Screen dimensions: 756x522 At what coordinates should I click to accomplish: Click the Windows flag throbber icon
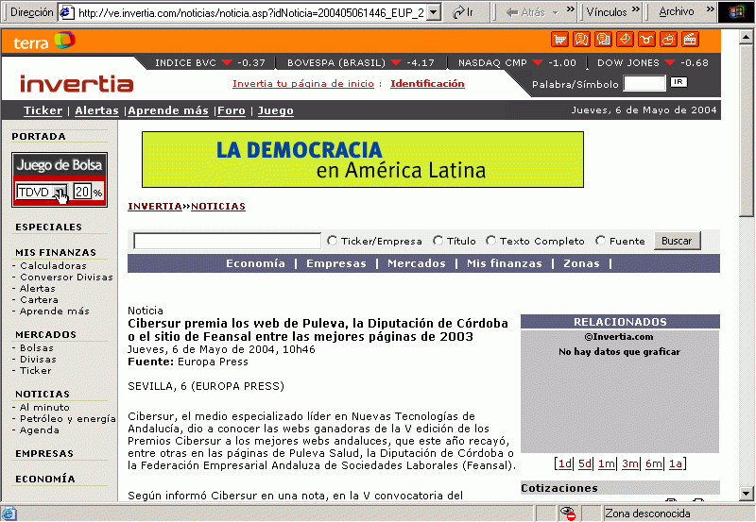point(736,12)
